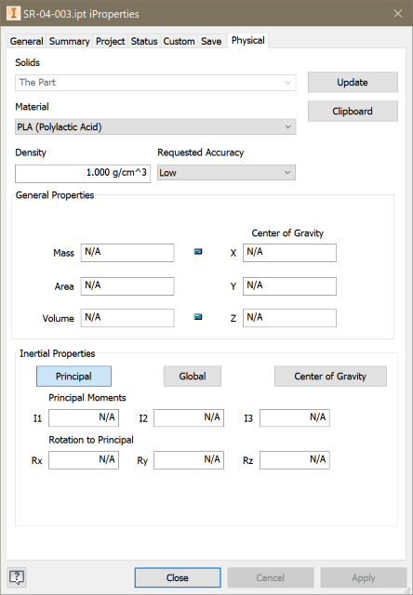Click the 'Requested Accuracy' label

click(x=200, y=152)
